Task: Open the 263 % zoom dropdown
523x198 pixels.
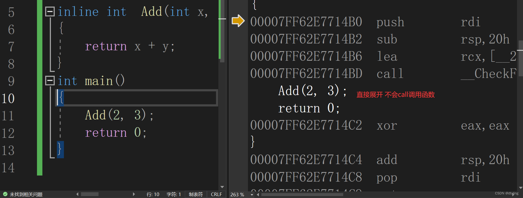Action: coord(252,195)
